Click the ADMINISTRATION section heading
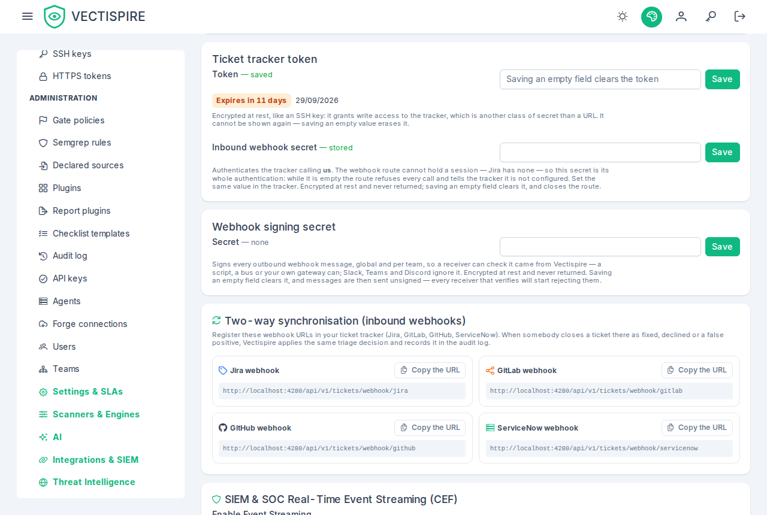Image resolution: width=767 pixels, height=515 pixels. [x=64, y=98]
